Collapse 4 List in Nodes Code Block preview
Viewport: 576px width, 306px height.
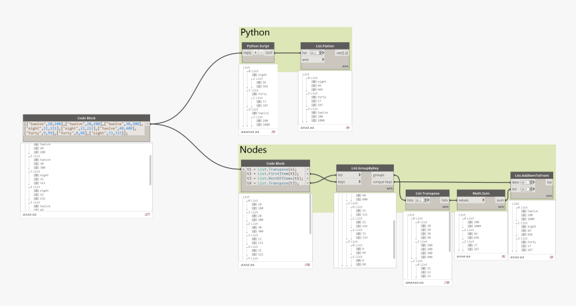(247, 247)
